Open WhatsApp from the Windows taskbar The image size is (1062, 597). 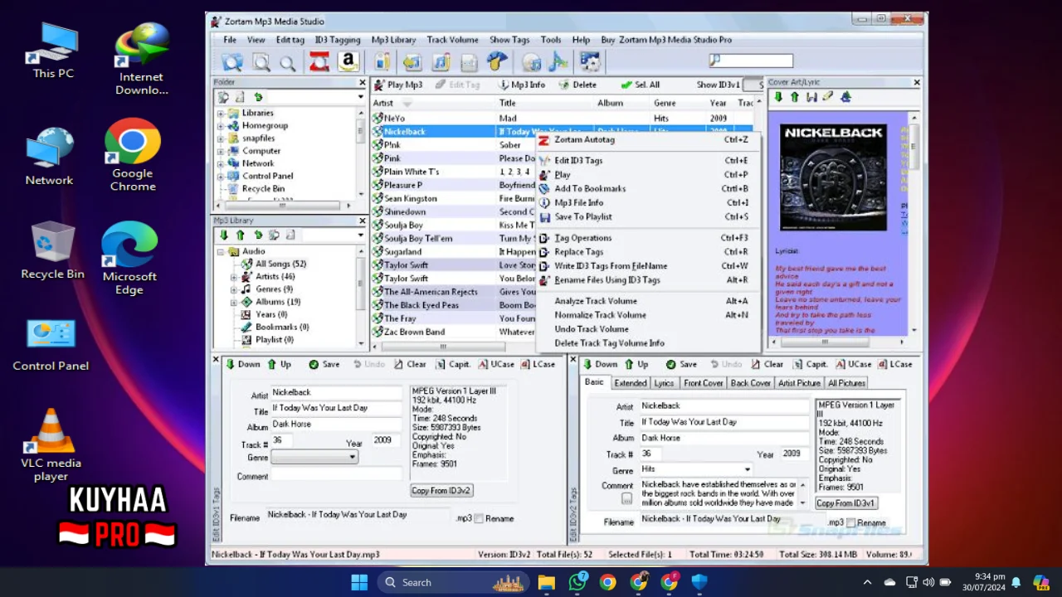(577, 582)
